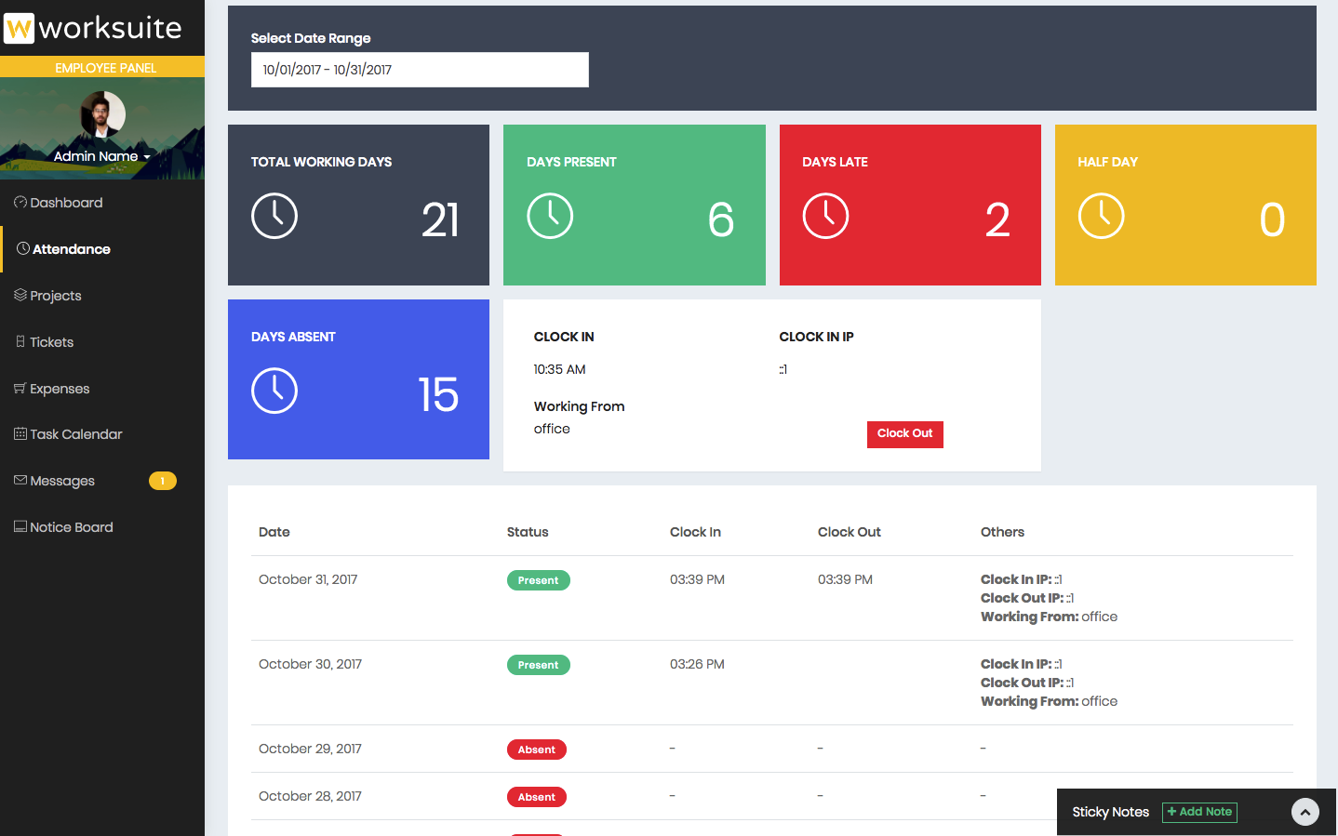Click the Worksuite logo icon
Image resolution: width=1338 pixels, height=836 pixels.
coord(19,28)
